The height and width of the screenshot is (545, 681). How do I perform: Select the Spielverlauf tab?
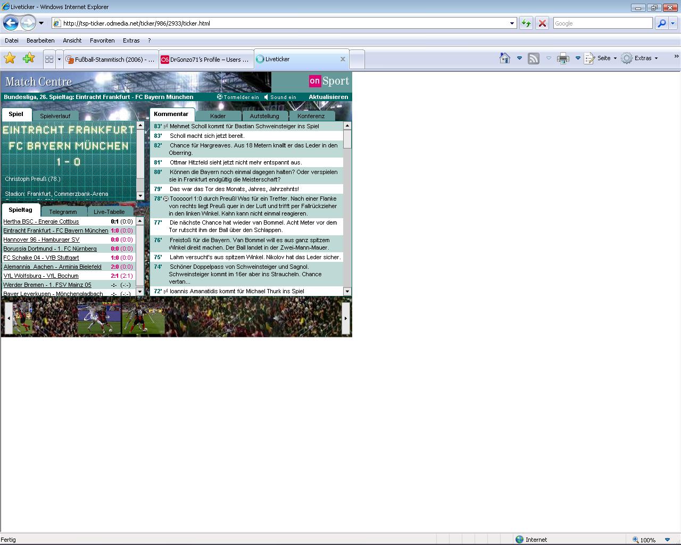(55, 116)
